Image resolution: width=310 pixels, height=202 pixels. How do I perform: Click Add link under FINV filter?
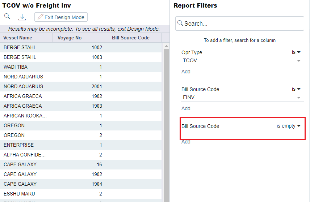tap(186, 108)
